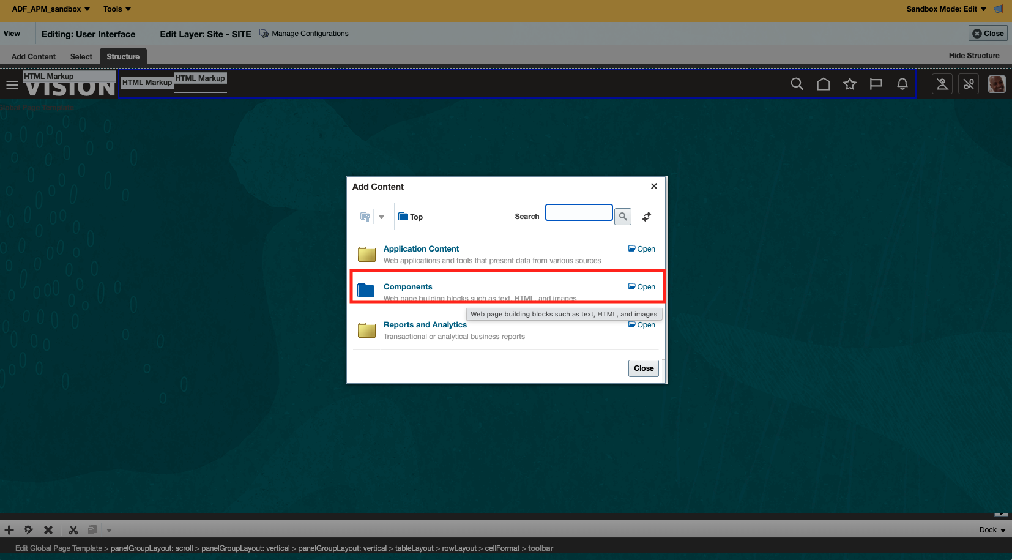Screen dimensions: 1012x560
Task: Open the Tools menu
Action: coord(116,9)
